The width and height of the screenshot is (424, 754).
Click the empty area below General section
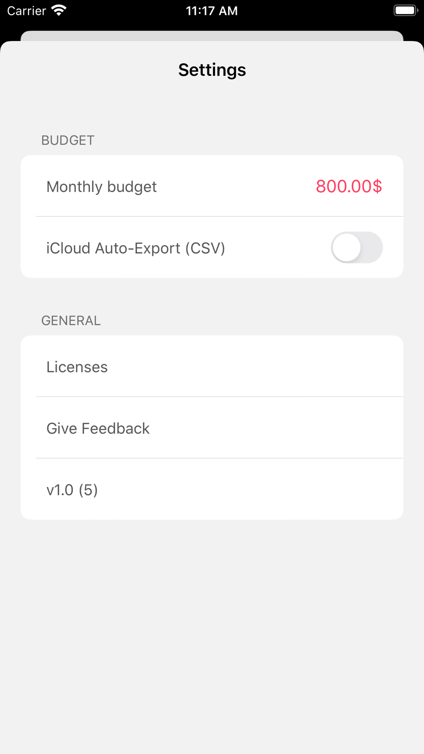212,636
